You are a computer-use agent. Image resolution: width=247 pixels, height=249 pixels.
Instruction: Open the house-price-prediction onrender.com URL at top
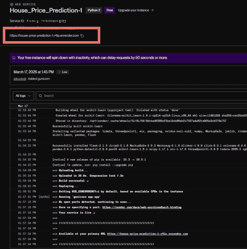coord(44,36)
